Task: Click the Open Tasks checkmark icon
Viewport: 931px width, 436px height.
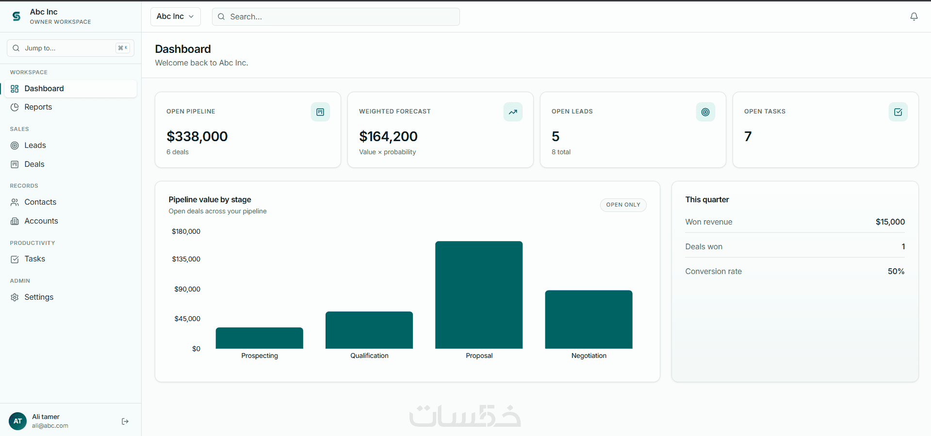Action: (x=898, y=112)
